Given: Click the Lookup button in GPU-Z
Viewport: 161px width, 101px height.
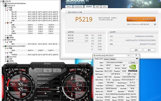Looking at the screenshot, I should (133, 62).
